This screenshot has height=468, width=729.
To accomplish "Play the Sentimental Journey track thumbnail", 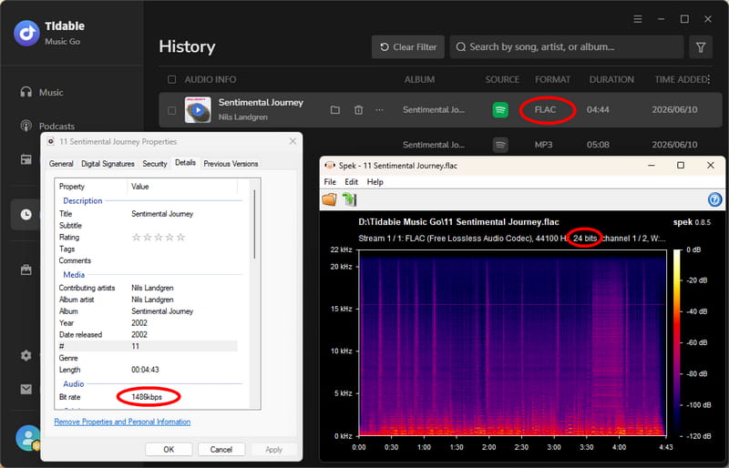I will click(x=198, y=110).
